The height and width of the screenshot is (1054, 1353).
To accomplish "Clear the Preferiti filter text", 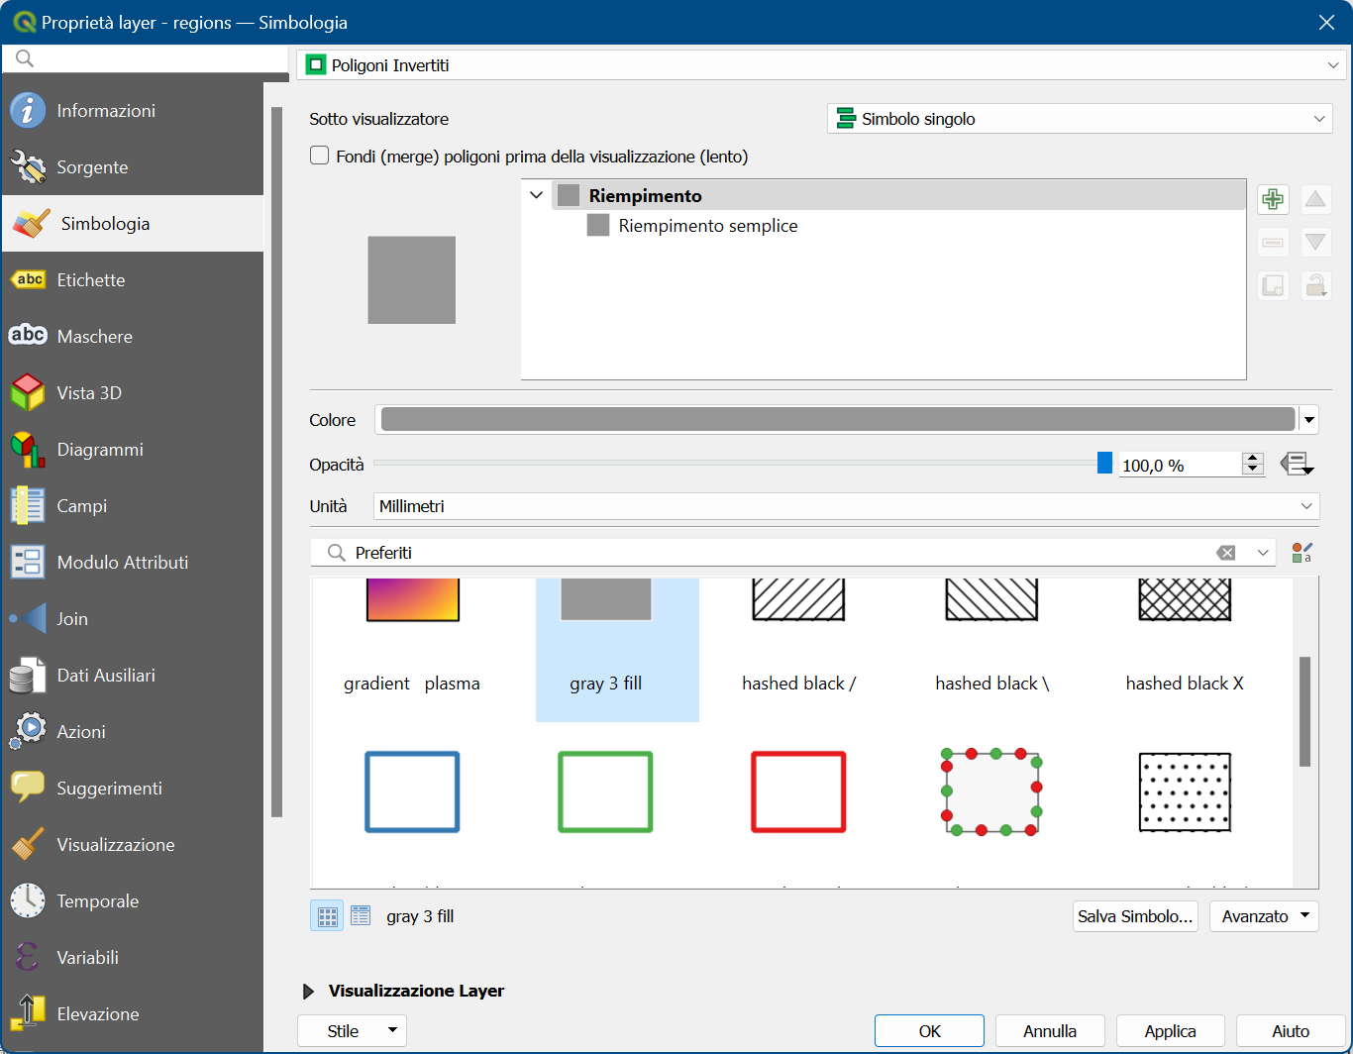I will tap(1226, 553).
